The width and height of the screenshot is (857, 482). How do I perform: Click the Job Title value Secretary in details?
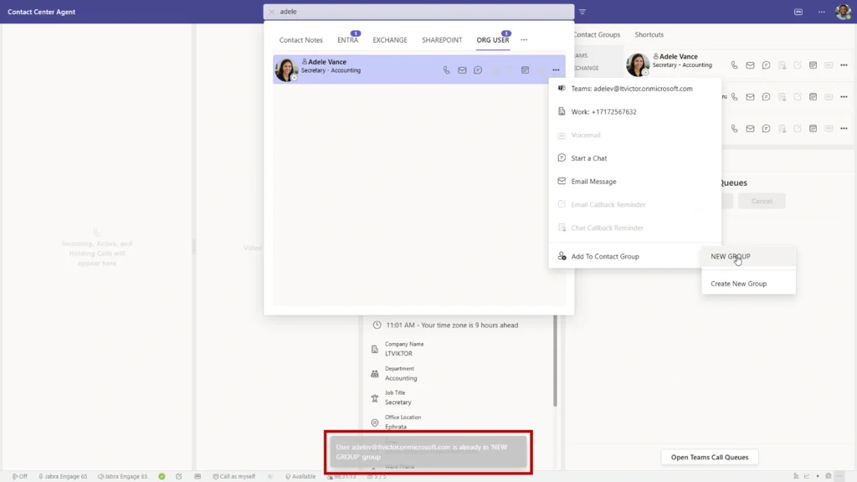click(398, 403)
